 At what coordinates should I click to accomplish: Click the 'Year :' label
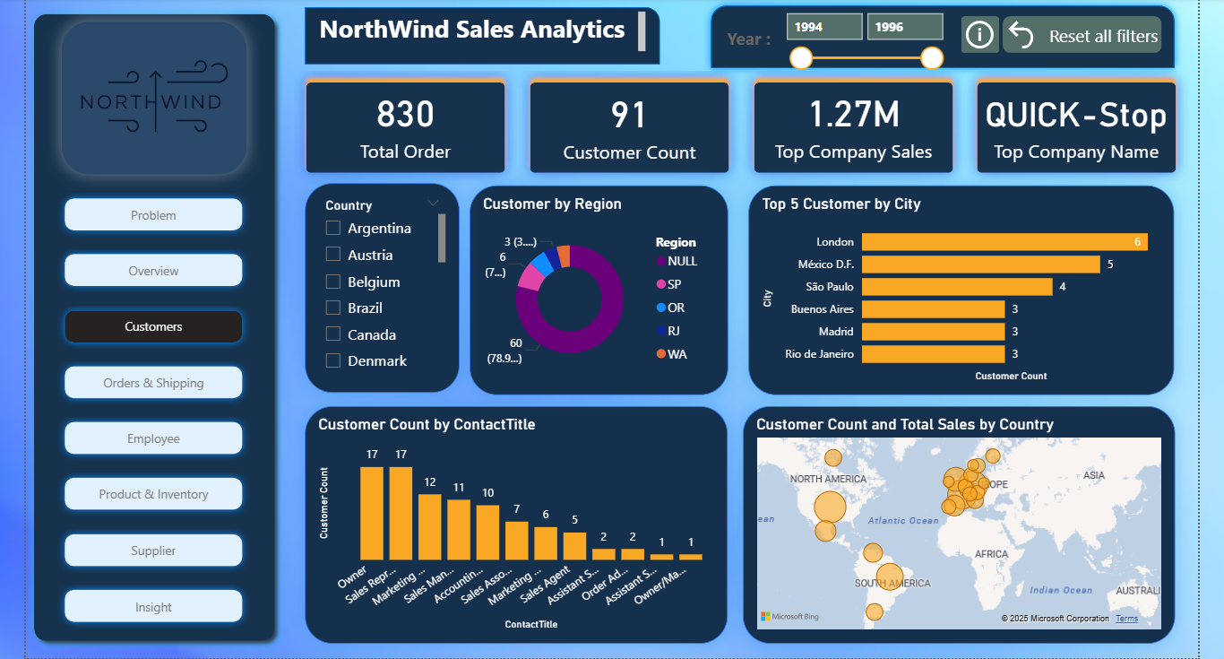coord(749,39)
